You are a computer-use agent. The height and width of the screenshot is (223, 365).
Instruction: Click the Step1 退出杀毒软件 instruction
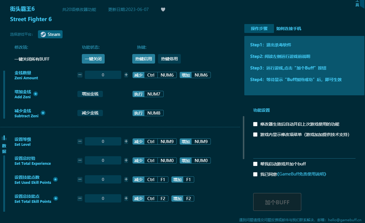point(271,45)
